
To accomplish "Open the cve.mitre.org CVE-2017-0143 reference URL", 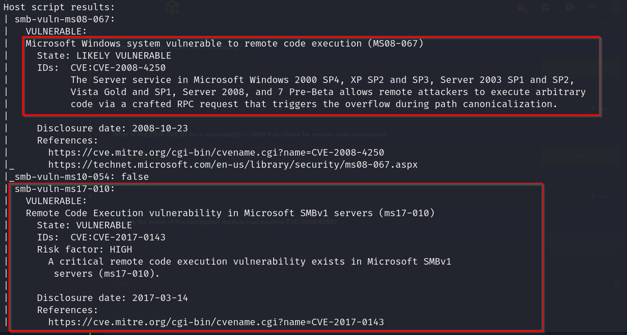I will 216,322.
